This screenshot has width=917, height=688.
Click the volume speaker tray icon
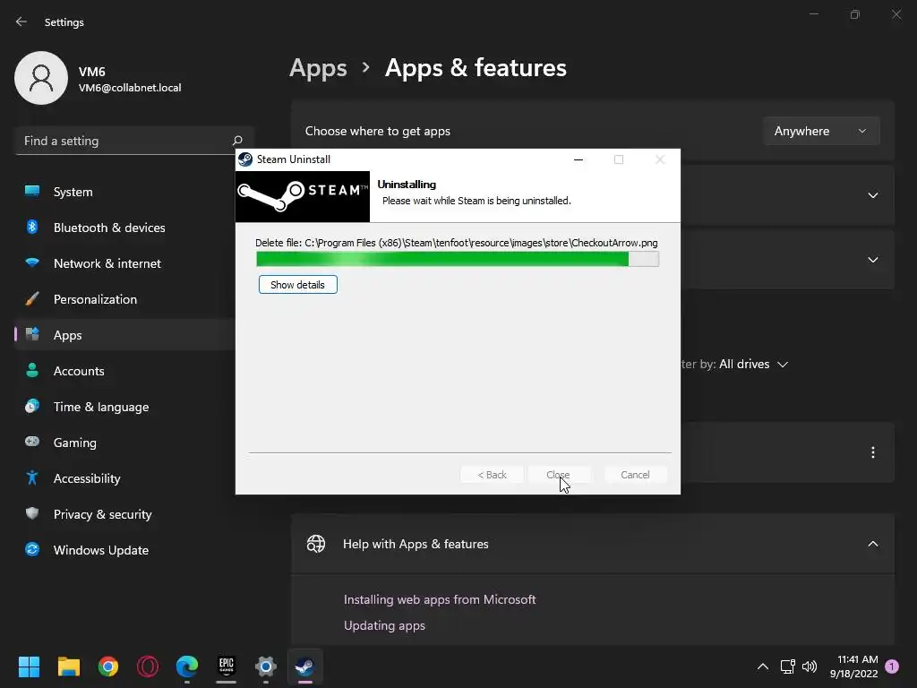pyautogui.click(x=810, y=666)
